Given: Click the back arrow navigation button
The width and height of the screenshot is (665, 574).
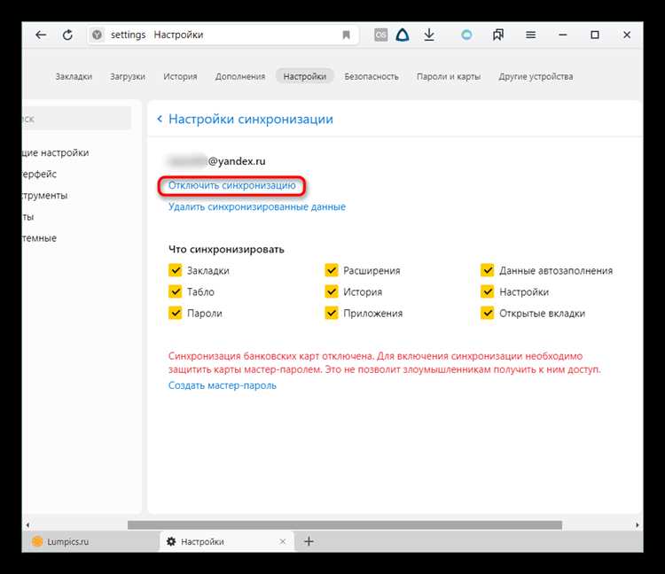Looking at the screenshot, I should (41, 35).
